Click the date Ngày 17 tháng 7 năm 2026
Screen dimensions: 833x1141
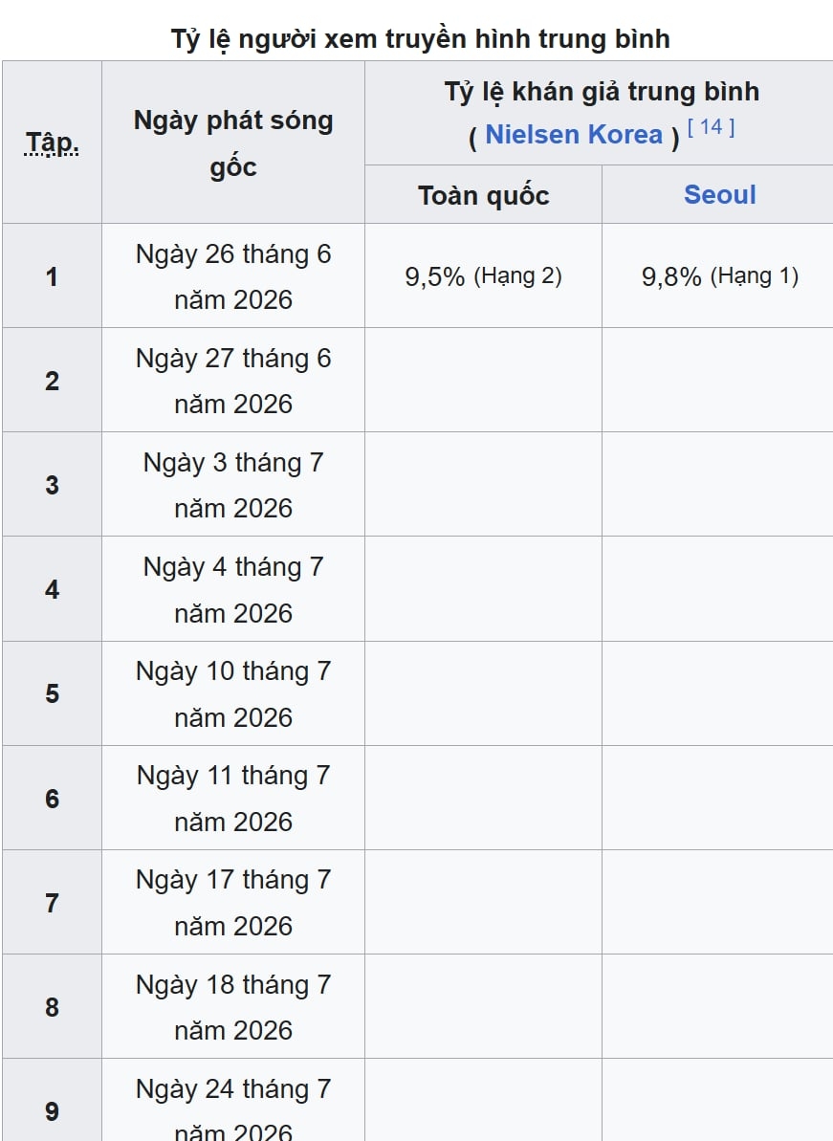pos(232,902)
